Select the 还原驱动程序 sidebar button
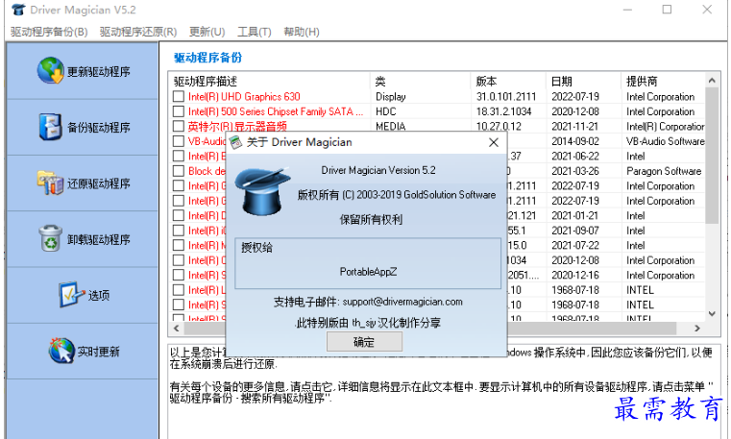Image resolution: width=731 pixels, height=439 pixels. (x=83, y=183)
